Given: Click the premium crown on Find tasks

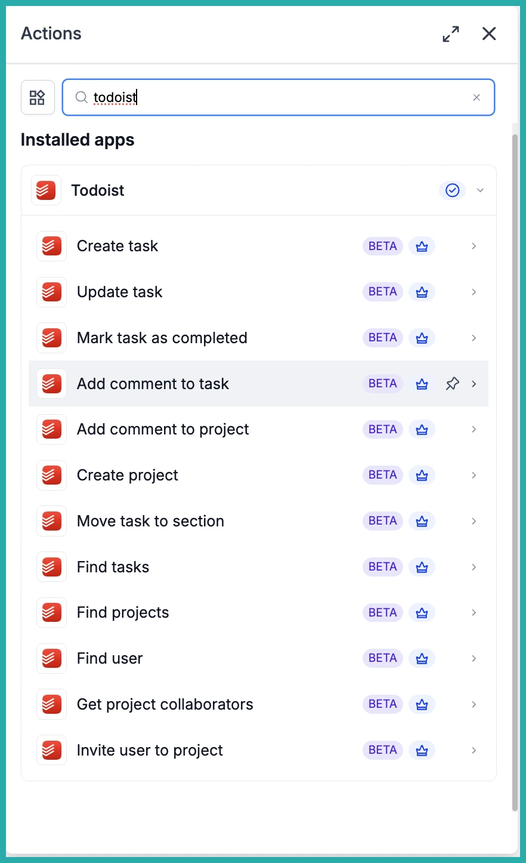Looking at the screenshot, I should (422, 567).
